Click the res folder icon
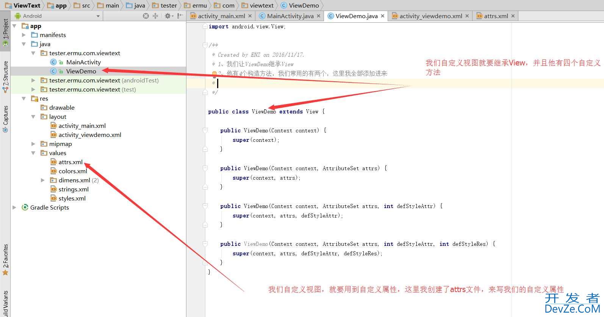This screenshot has width=604, height=317. (34, 98)
